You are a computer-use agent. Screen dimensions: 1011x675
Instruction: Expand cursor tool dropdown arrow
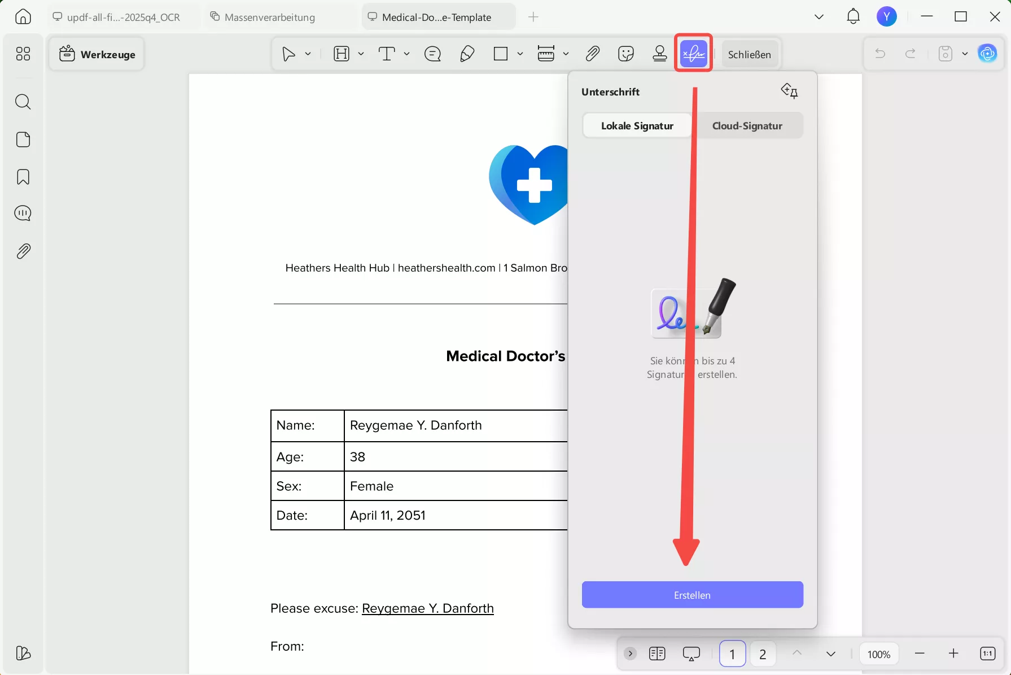(308, 54)
